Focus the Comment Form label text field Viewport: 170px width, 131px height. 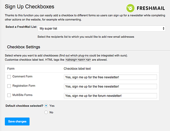click(x=110, y=77)
